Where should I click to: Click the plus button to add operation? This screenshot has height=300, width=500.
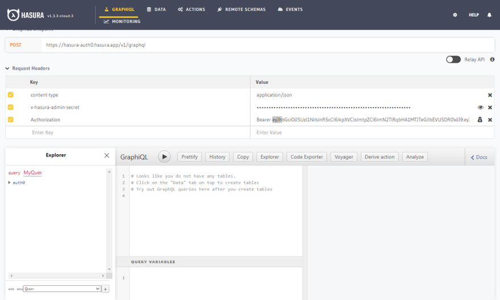[105, 289]
